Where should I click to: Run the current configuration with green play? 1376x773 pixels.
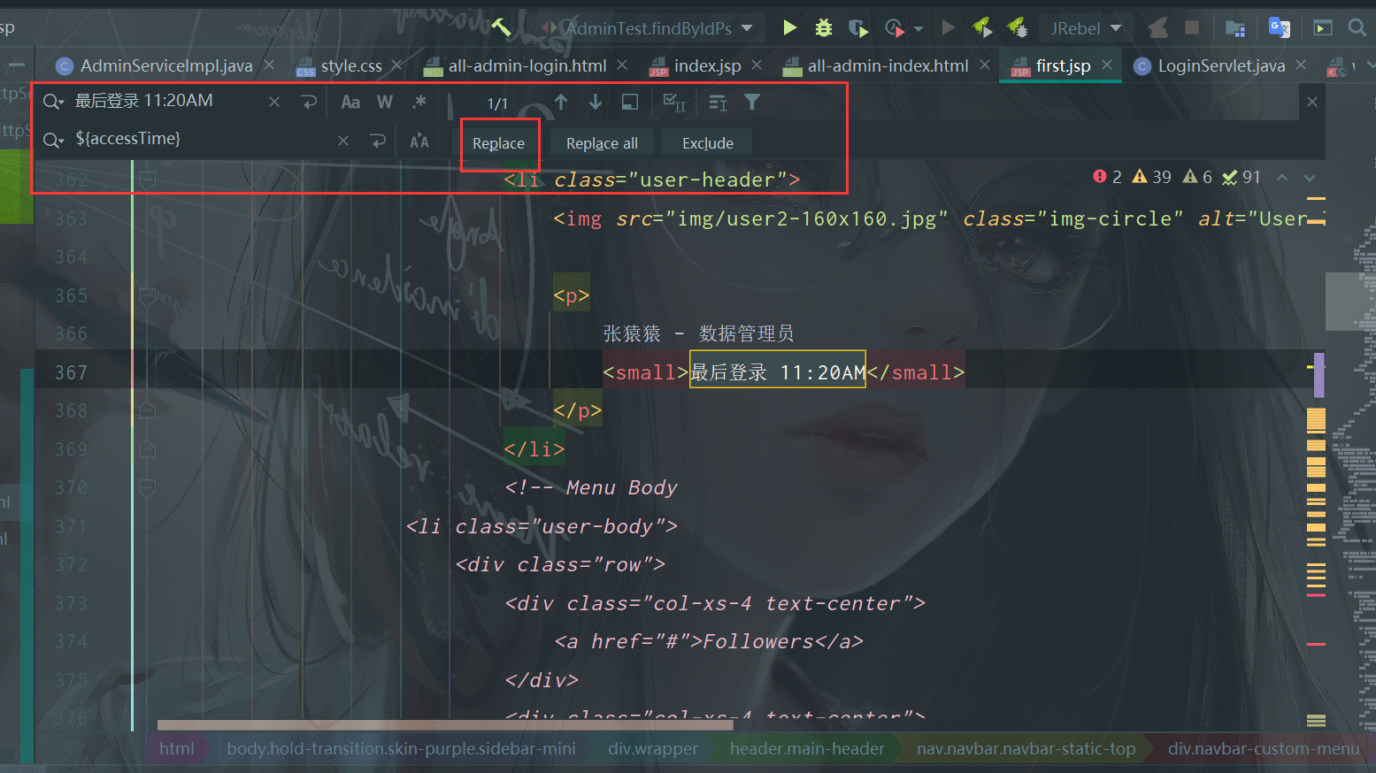pos(789,27)
